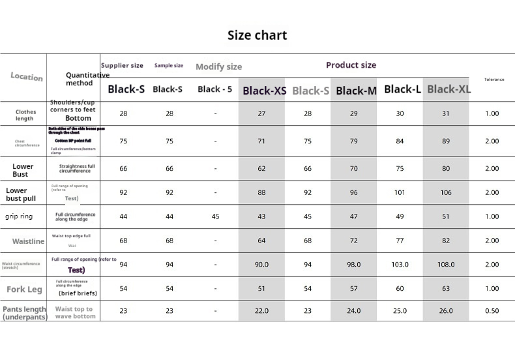Click the Sample size heading

point(169,65)
